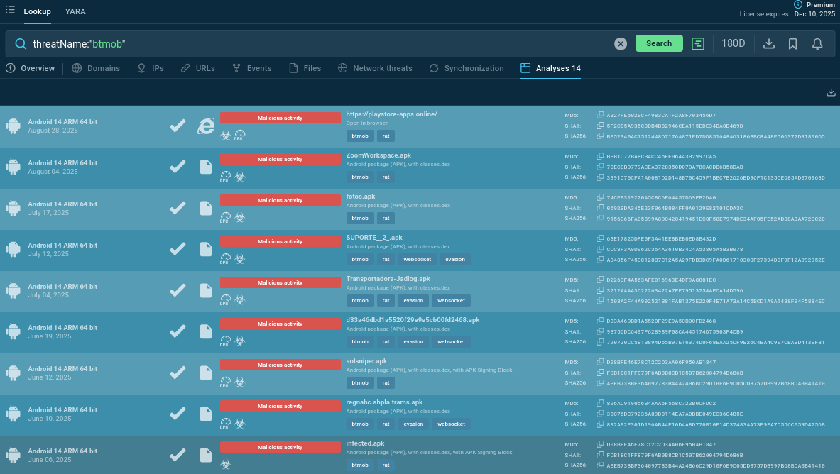This screenshot has height=474, width=840.
Task: Open the ZoomWorkspace.apk analysis
Action: tap(378, 155)
